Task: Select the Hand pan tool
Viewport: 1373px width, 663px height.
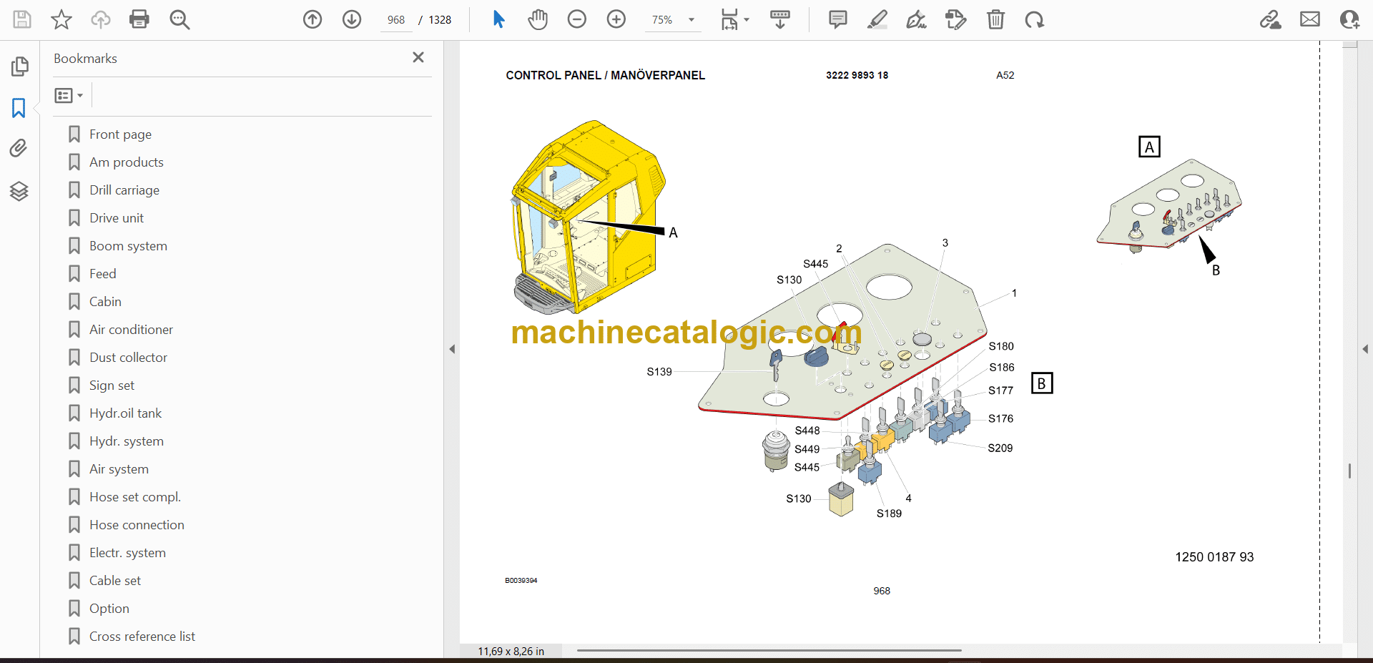Action: point(538,19)
